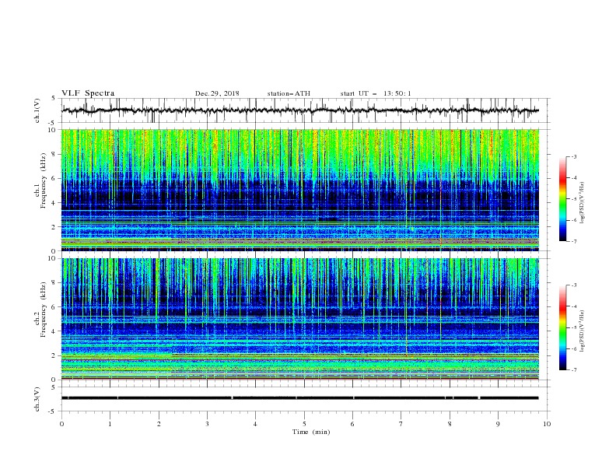Click the "Time (min)" x-axis label

pos(311,432)
